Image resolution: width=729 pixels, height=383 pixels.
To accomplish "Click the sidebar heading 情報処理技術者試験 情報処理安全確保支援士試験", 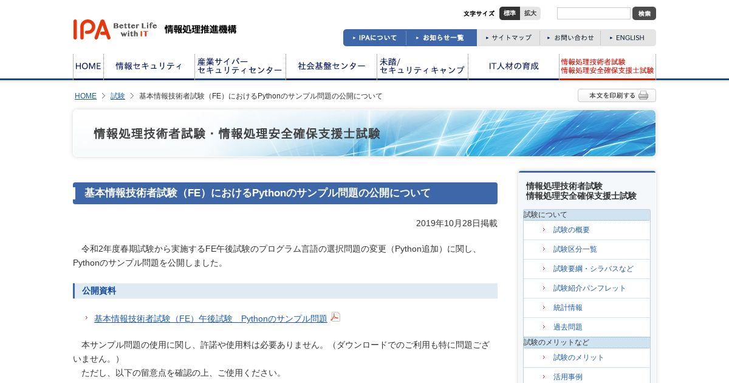I will point(581,191).
